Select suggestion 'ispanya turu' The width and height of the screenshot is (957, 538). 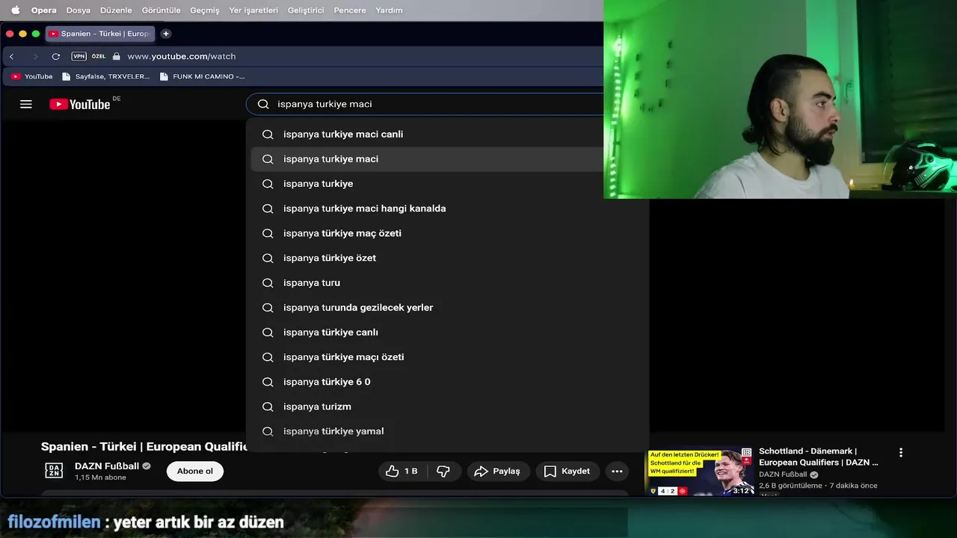[447, 282]
